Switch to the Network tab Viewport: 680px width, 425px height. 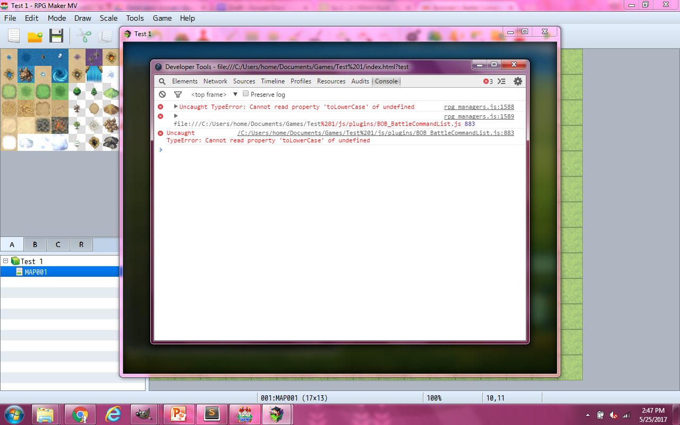tap(215, 81)
